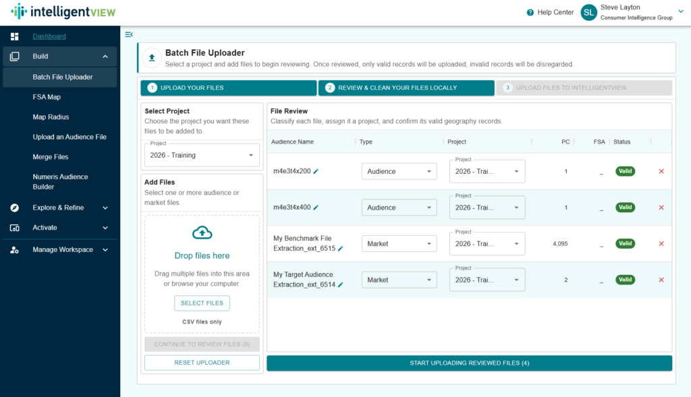Select Batch File Uploader in sidebar
The width and height of the screenshot is (691, 397).
coord(60,77)
